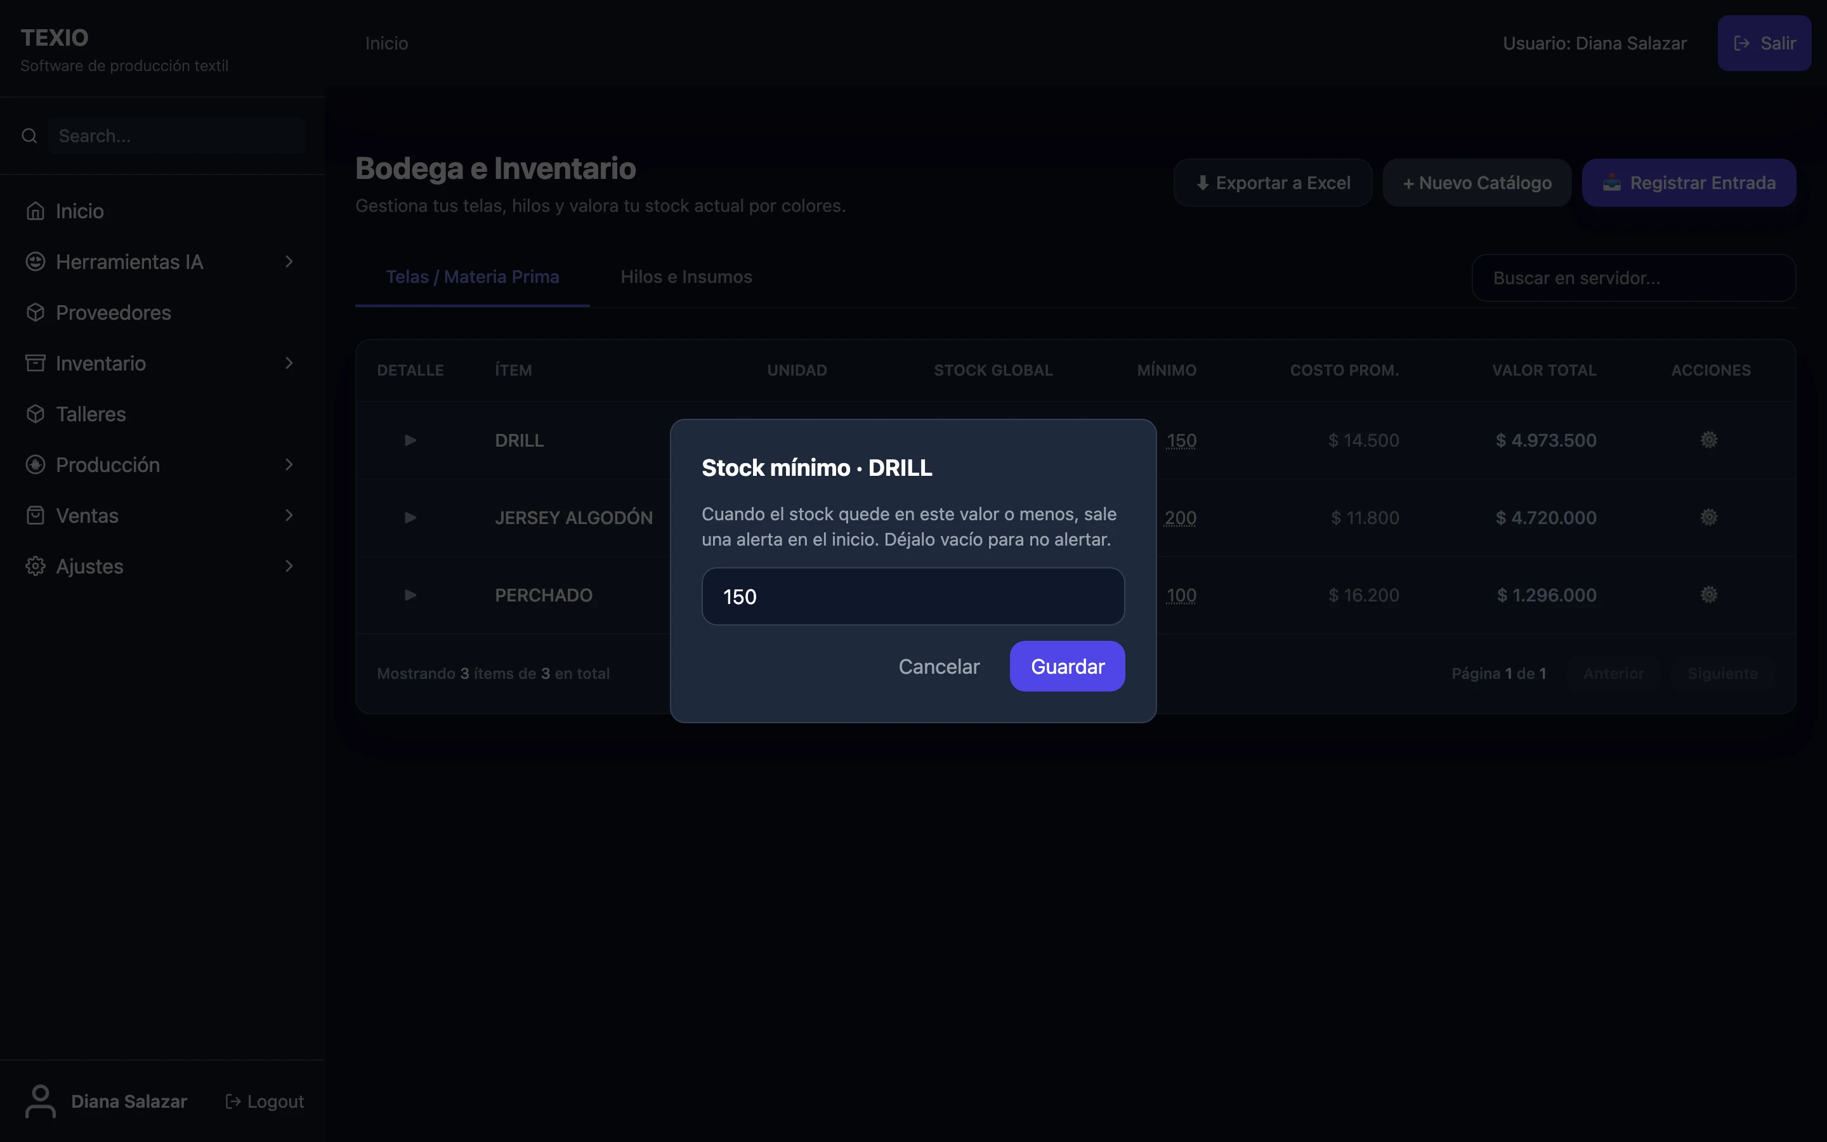Expand the DRILL row detail triangle
The image size is (1827, 1142).
[x=410, y=440]
